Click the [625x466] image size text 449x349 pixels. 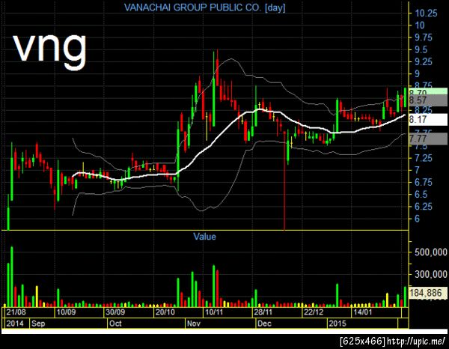point(362,341)
